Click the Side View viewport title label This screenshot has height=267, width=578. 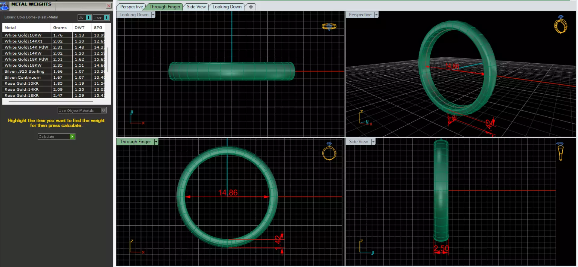(358, 142)
